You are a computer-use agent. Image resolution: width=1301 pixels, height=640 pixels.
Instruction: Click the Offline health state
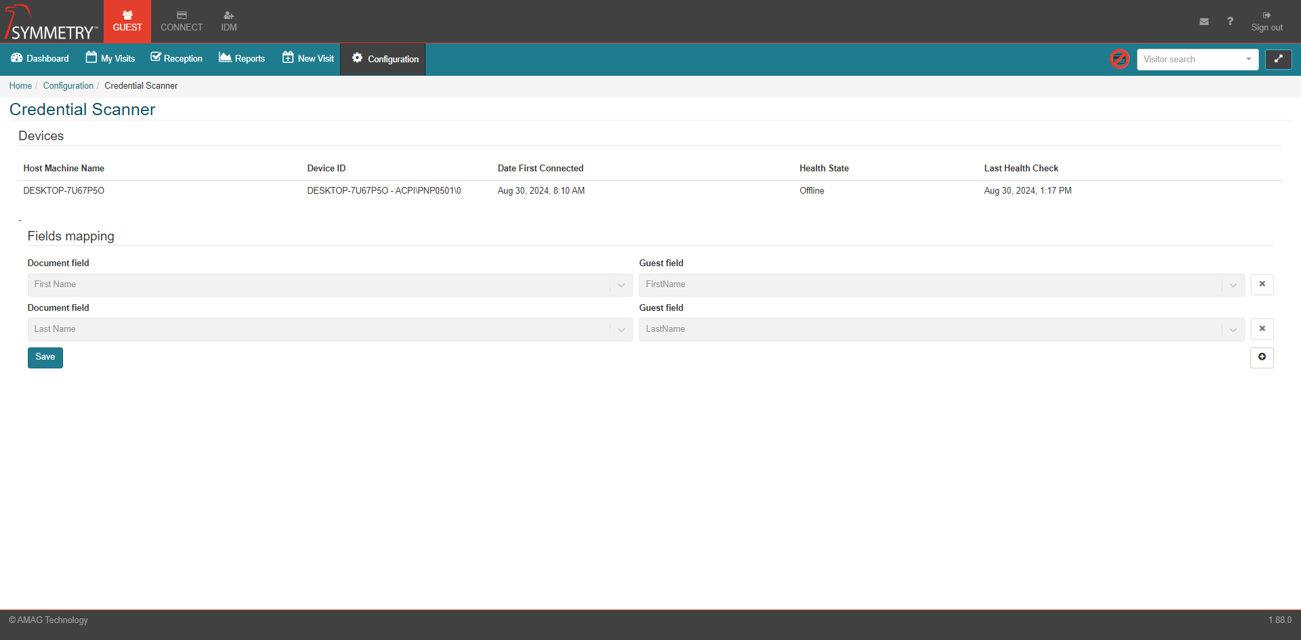point(812,191)
